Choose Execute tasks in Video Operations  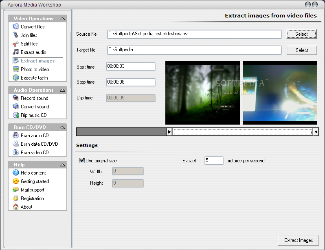tap(34, 78)
